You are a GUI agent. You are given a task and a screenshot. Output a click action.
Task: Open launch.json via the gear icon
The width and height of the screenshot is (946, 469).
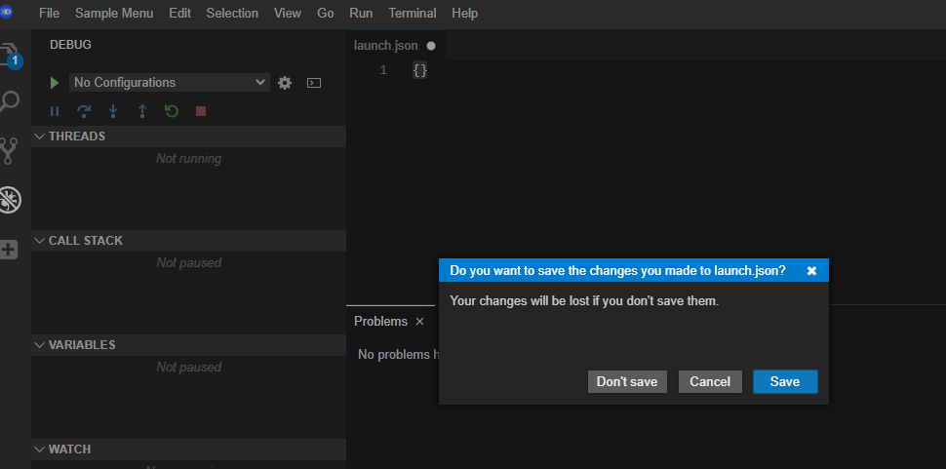(x=285, y=83)
